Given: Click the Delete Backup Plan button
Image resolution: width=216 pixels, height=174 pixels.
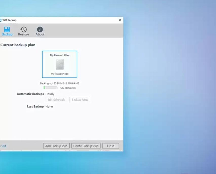Looking at the screenshot, I should 86,146.
